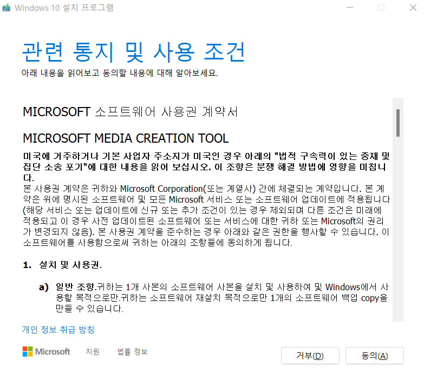Click the 거부(D) decline button

pos(310,356)
